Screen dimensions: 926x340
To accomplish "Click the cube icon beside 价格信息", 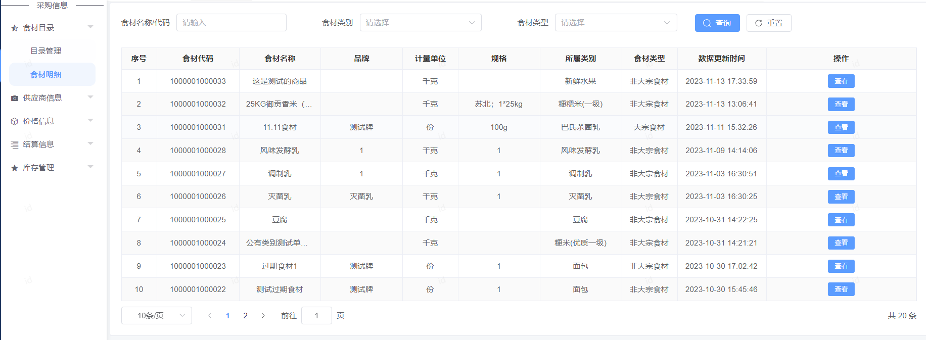I will [x=15, y=121].
